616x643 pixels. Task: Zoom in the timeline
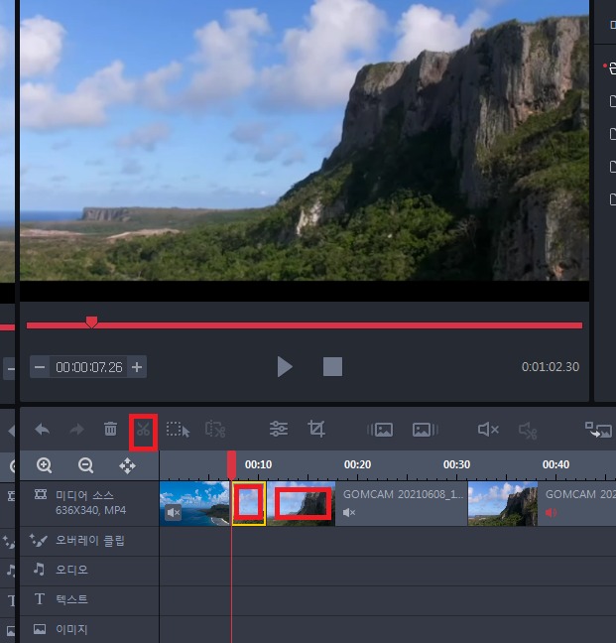coord(44,465)
